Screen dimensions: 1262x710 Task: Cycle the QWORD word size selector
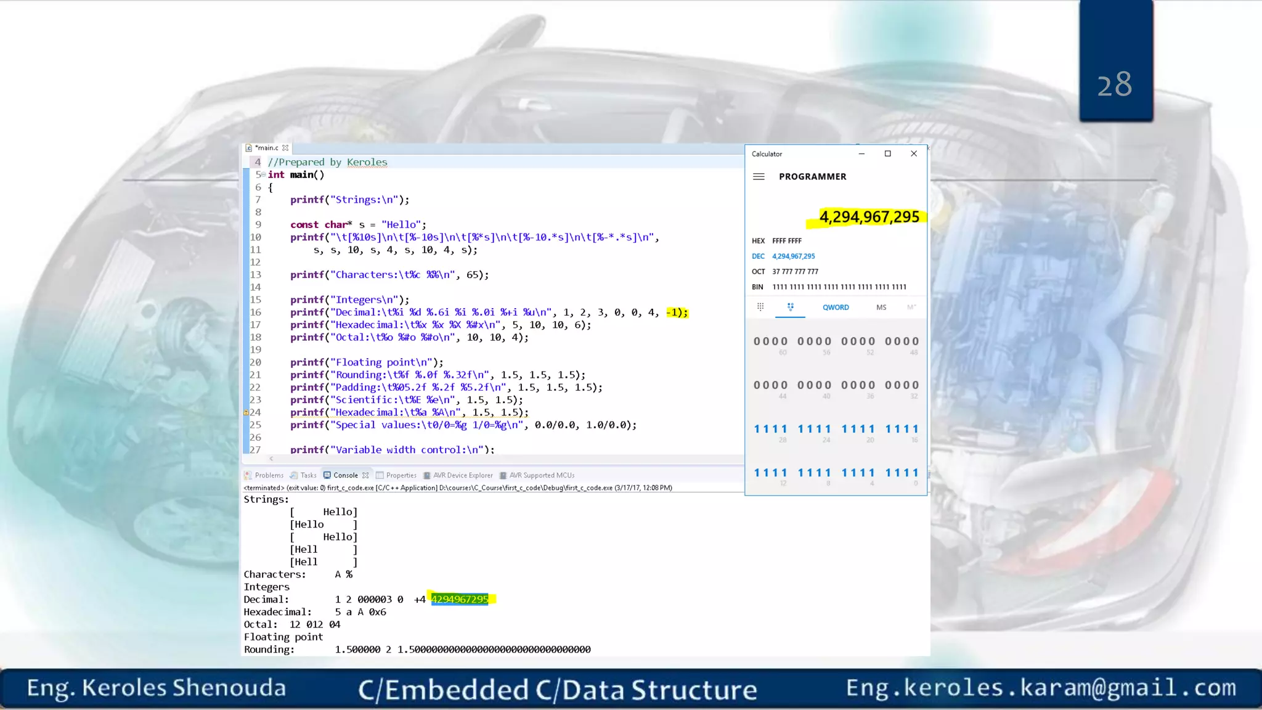pyautogui.click(x=836, y=308)
